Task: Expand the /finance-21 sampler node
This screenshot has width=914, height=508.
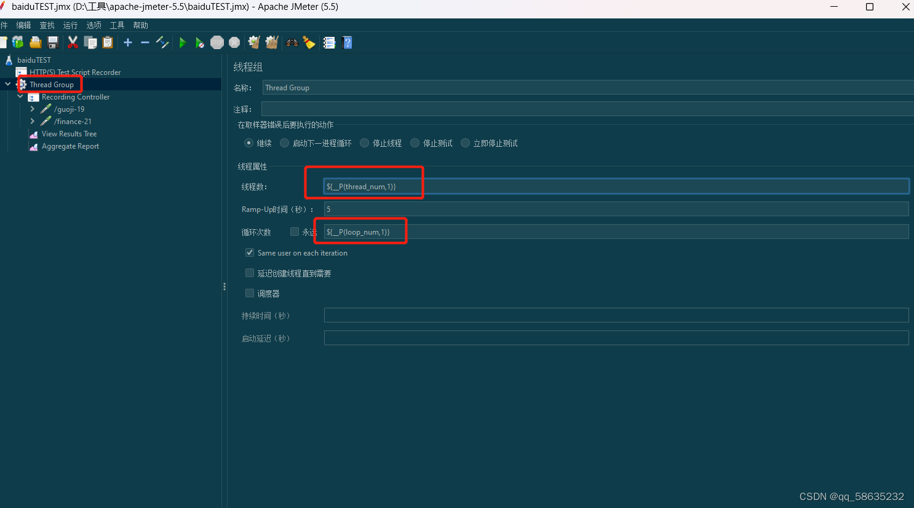Action: tap(33, 121)
